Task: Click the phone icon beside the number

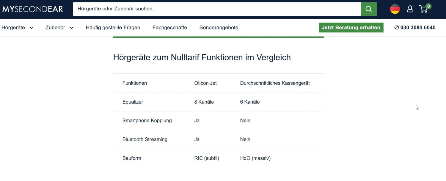Action: [x=396, y=28]
